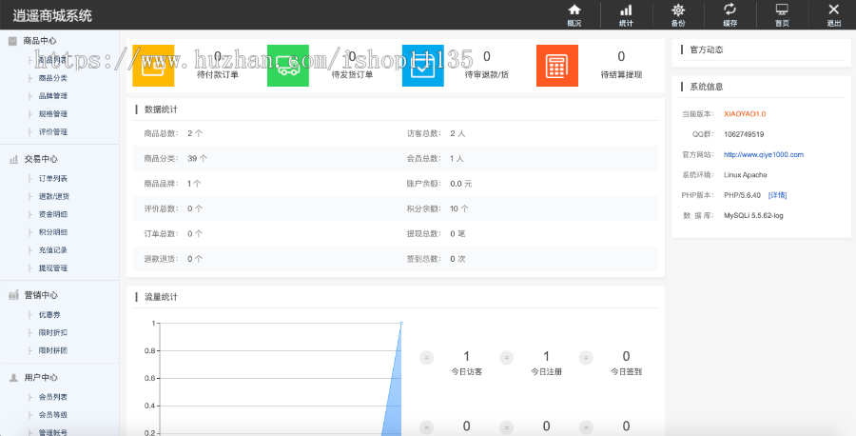
Task: Click the orange calculator 待结算提现 icon
Action: (x=557, y=66)
